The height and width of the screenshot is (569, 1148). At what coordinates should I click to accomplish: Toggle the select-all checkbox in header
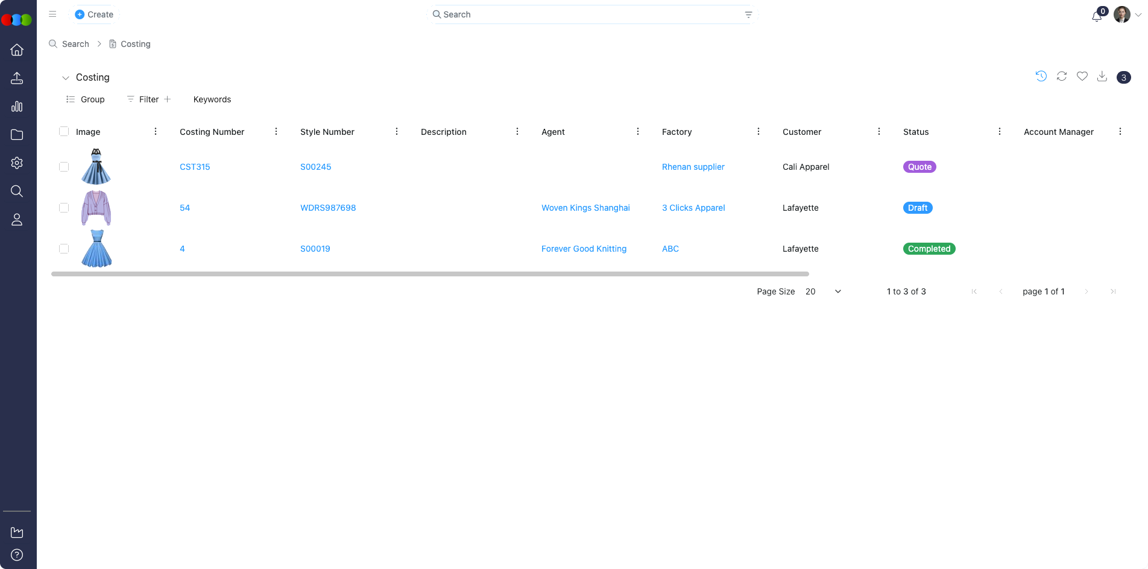(x=63, y=131)
